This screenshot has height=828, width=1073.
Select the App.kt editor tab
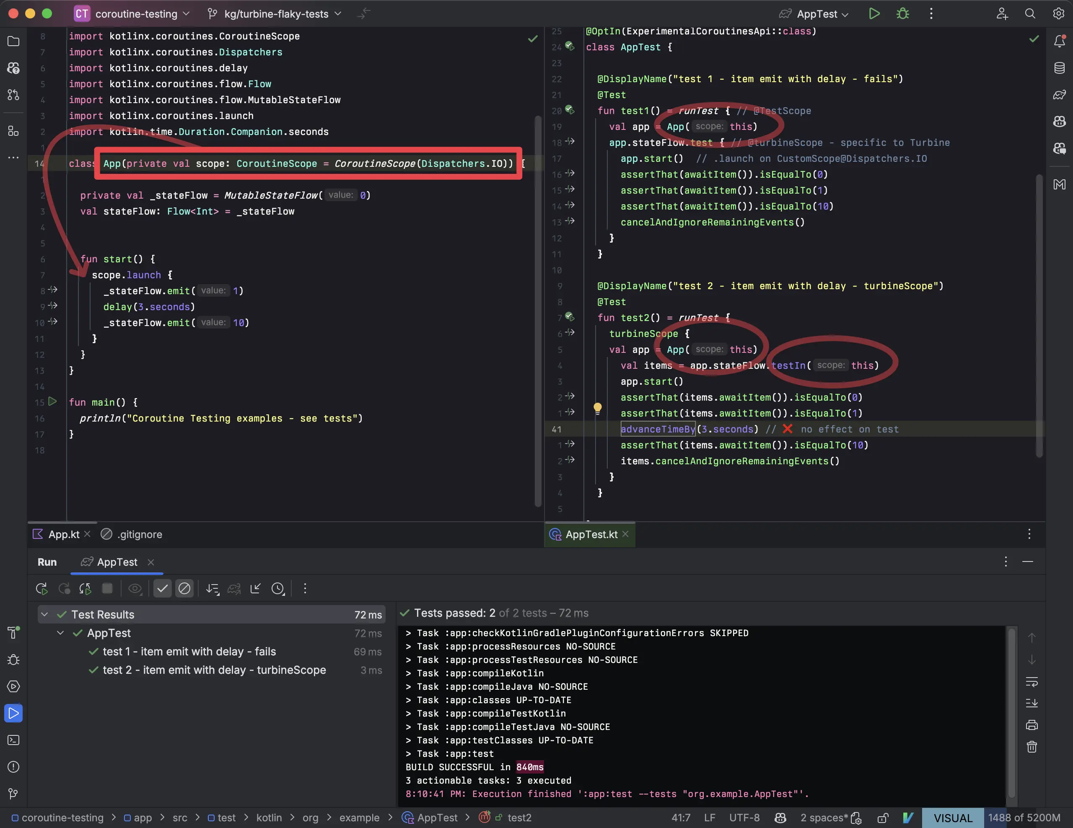tap(63, 534)
